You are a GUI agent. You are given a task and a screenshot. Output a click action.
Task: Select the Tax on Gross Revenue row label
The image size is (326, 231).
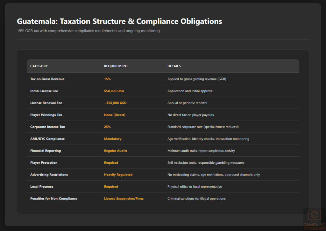(x=47, y=79)
